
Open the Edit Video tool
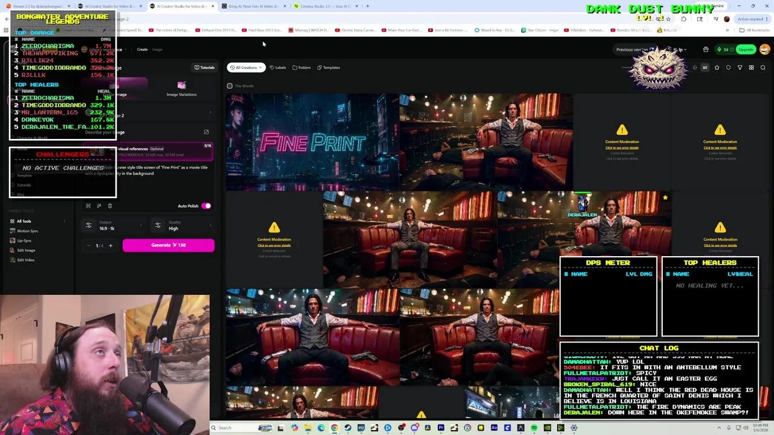coord(25,260)
